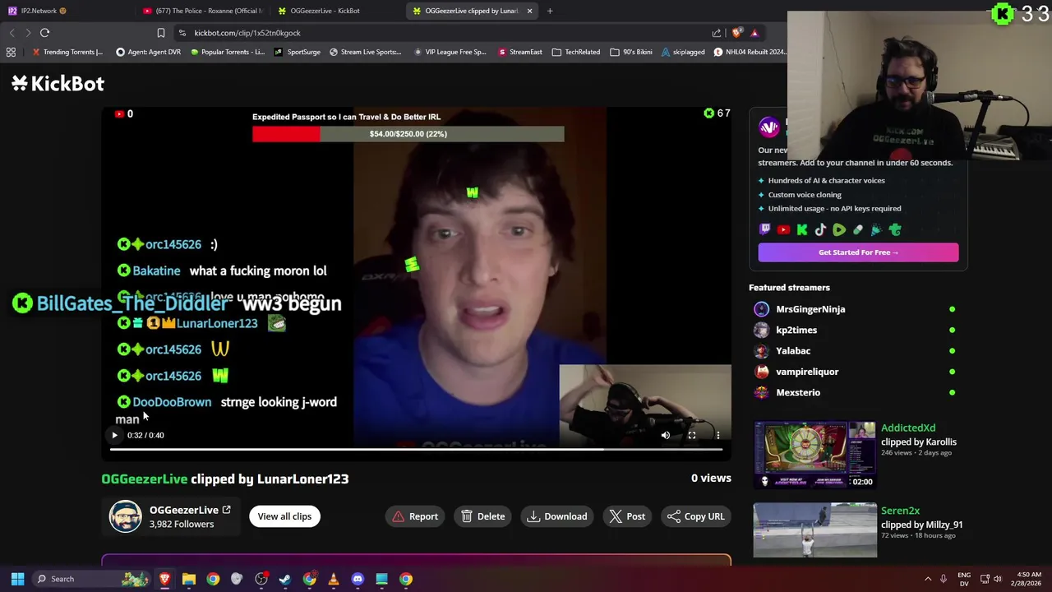
Task: Open the Trending Torrents bookmark
Action: tap(67, 52)
